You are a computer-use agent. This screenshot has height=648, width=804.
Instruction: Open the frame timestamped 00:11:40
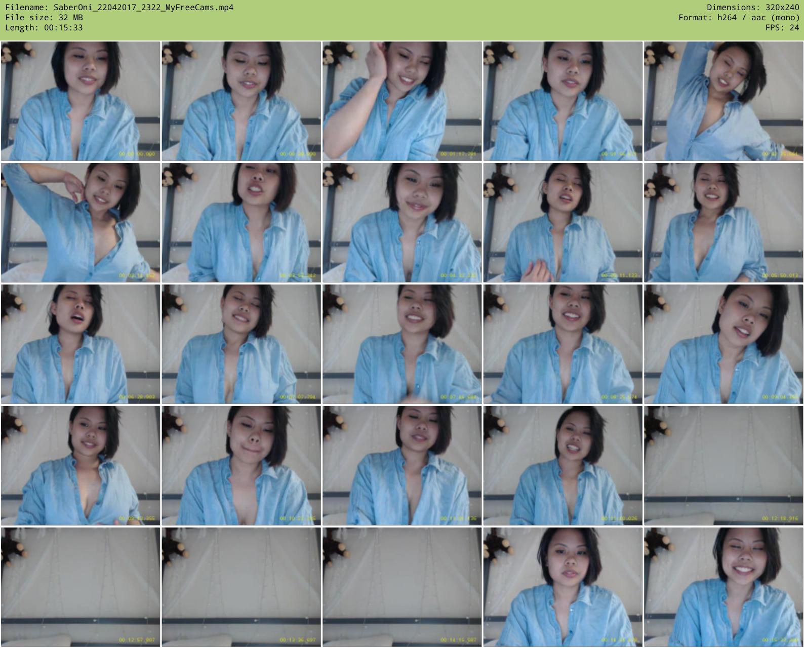pyautogui.click(x=562, y=466)
